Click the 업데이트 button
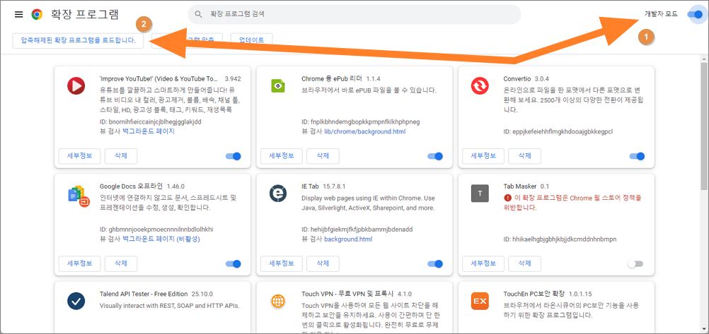The image size is (709, 334). (251, 40)
